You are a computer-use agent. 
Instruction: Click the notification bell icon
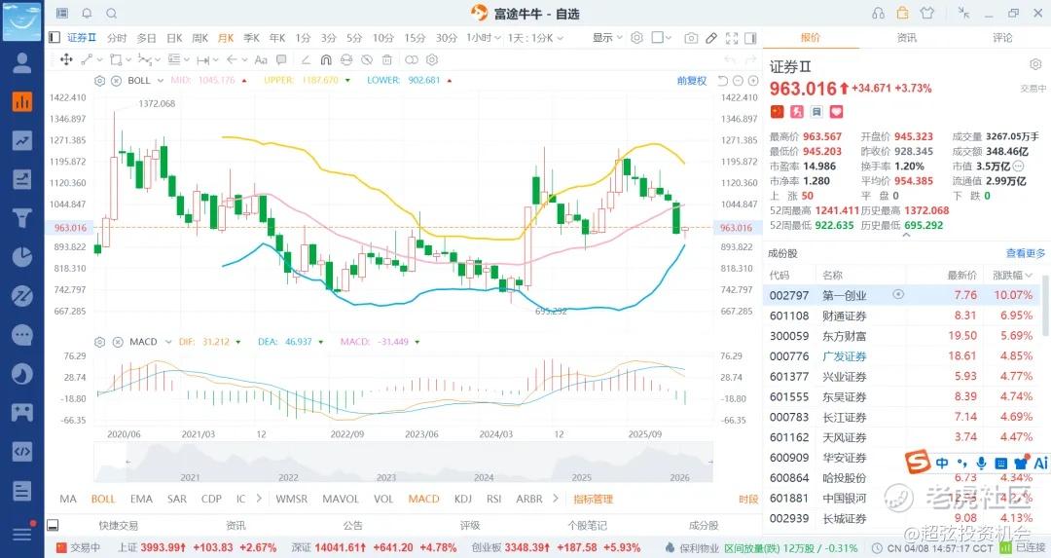[87, 13]
